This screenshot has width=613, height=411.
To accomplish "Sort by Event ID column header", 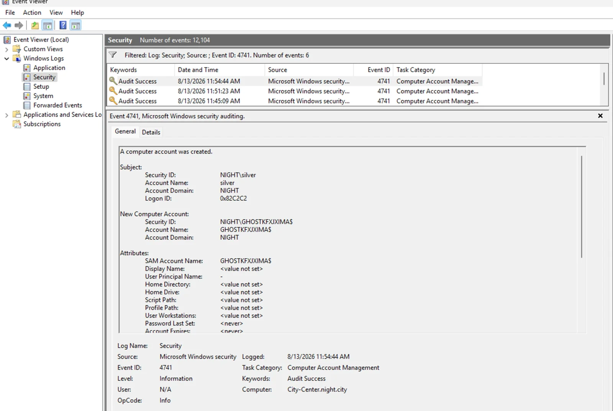I will click(374, 70).
